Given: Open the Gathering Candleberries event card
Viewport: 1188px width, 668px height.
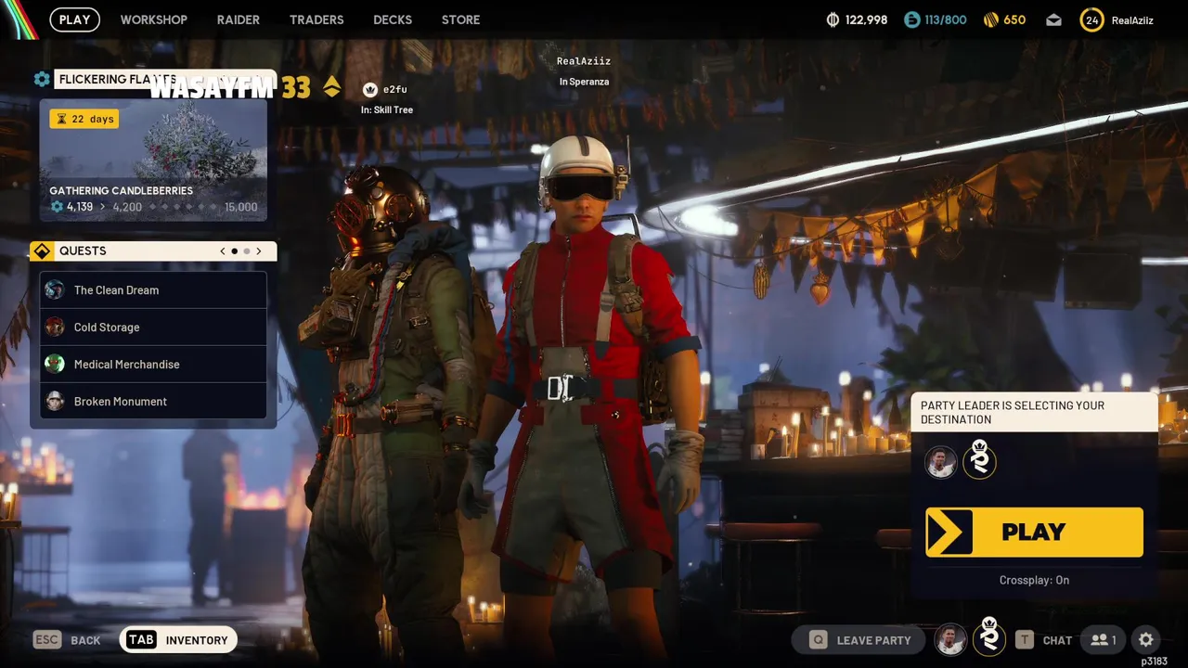Looking at the screenshot, I should click(153, 160).
